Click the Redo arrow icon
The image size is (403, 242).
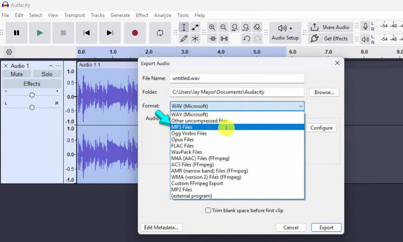[x=257, y=39]
